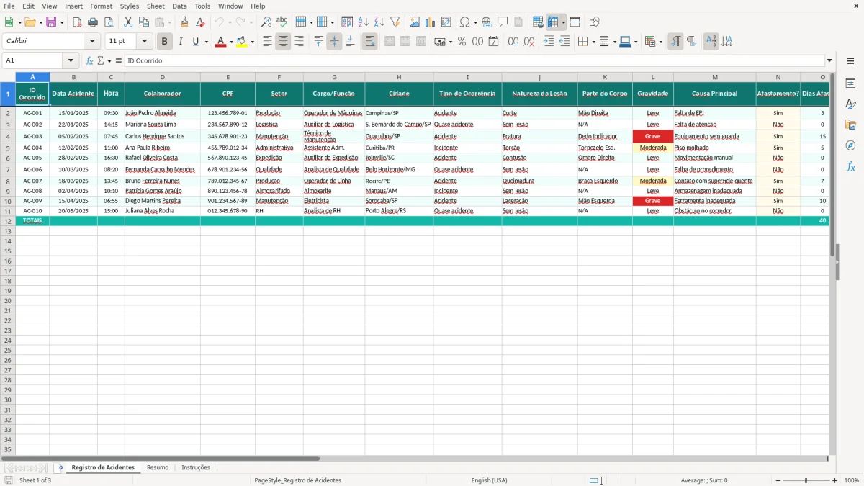Toggle left-to-right text direction
Image resolution: width=864 pixels, height=486 pixels.
(675, 42)
